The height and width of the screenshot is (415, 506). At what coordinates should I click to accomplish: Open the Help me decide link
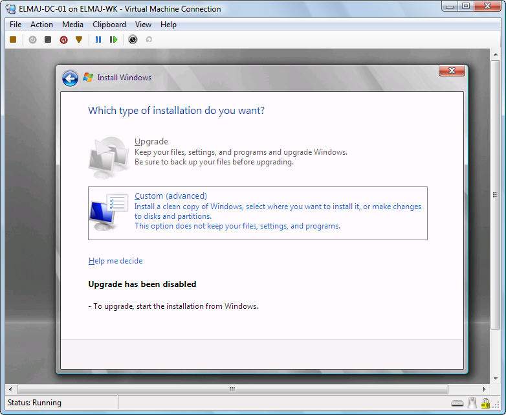click(x=116, y=261)
